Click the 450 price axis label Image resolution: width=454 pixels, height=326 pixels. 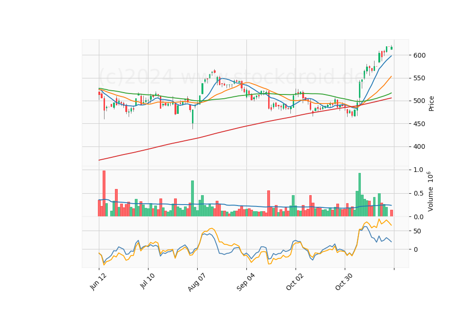pos(419,124)
